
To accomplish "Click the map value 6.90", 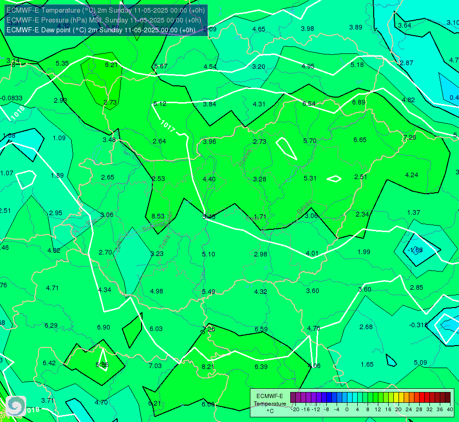I will pyautogui.click(x=104, y=327).
